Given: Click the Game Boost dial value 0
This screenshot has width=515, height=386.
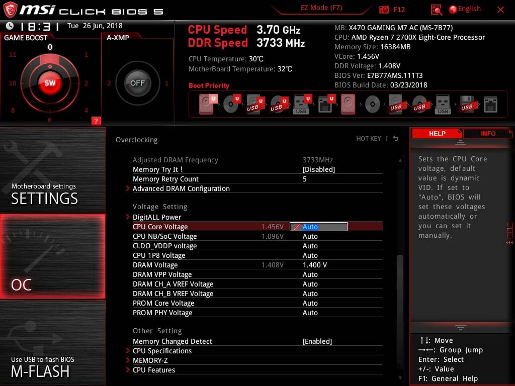Looking at the screenshot, I should coord(50,47).
